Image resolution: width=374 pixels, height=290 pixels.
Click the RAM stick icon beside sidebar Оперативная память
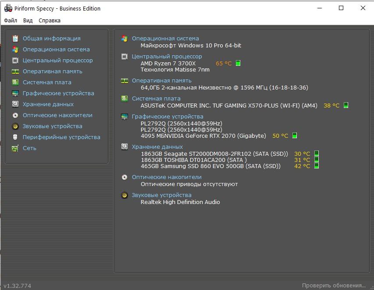coord(15,72)
